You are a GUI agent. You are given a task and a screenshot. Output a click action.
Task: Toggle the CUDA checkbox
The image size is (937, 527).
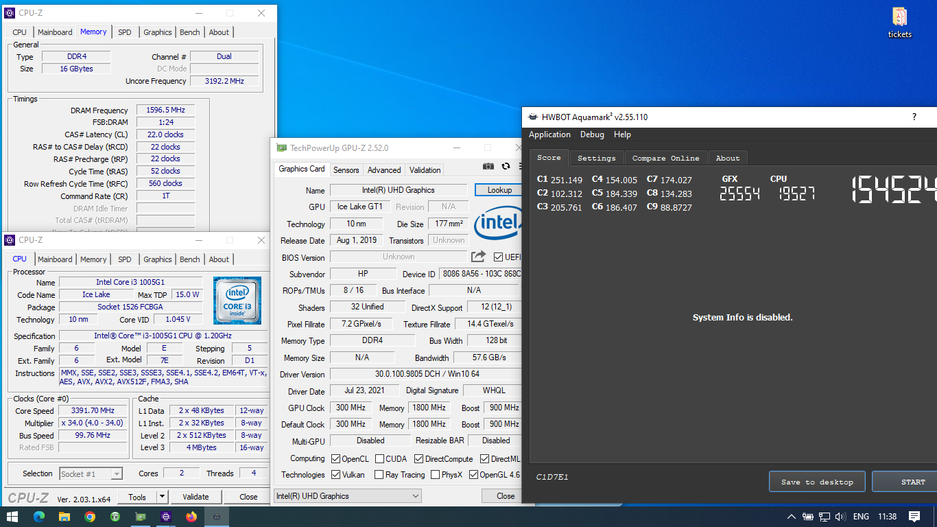pos(380,459)
